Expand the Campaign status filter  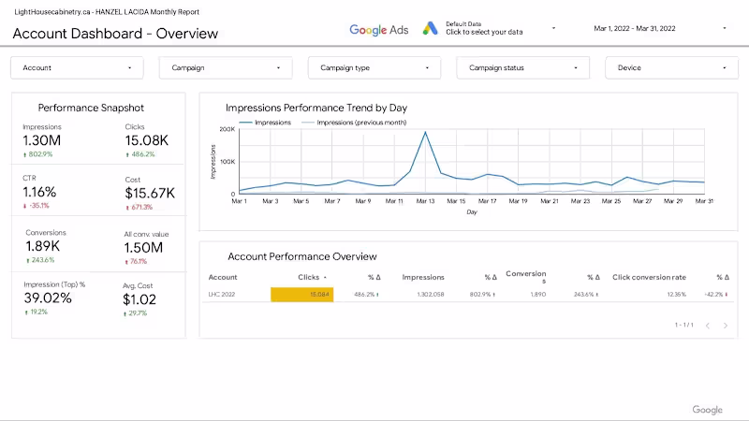(523, 67)
